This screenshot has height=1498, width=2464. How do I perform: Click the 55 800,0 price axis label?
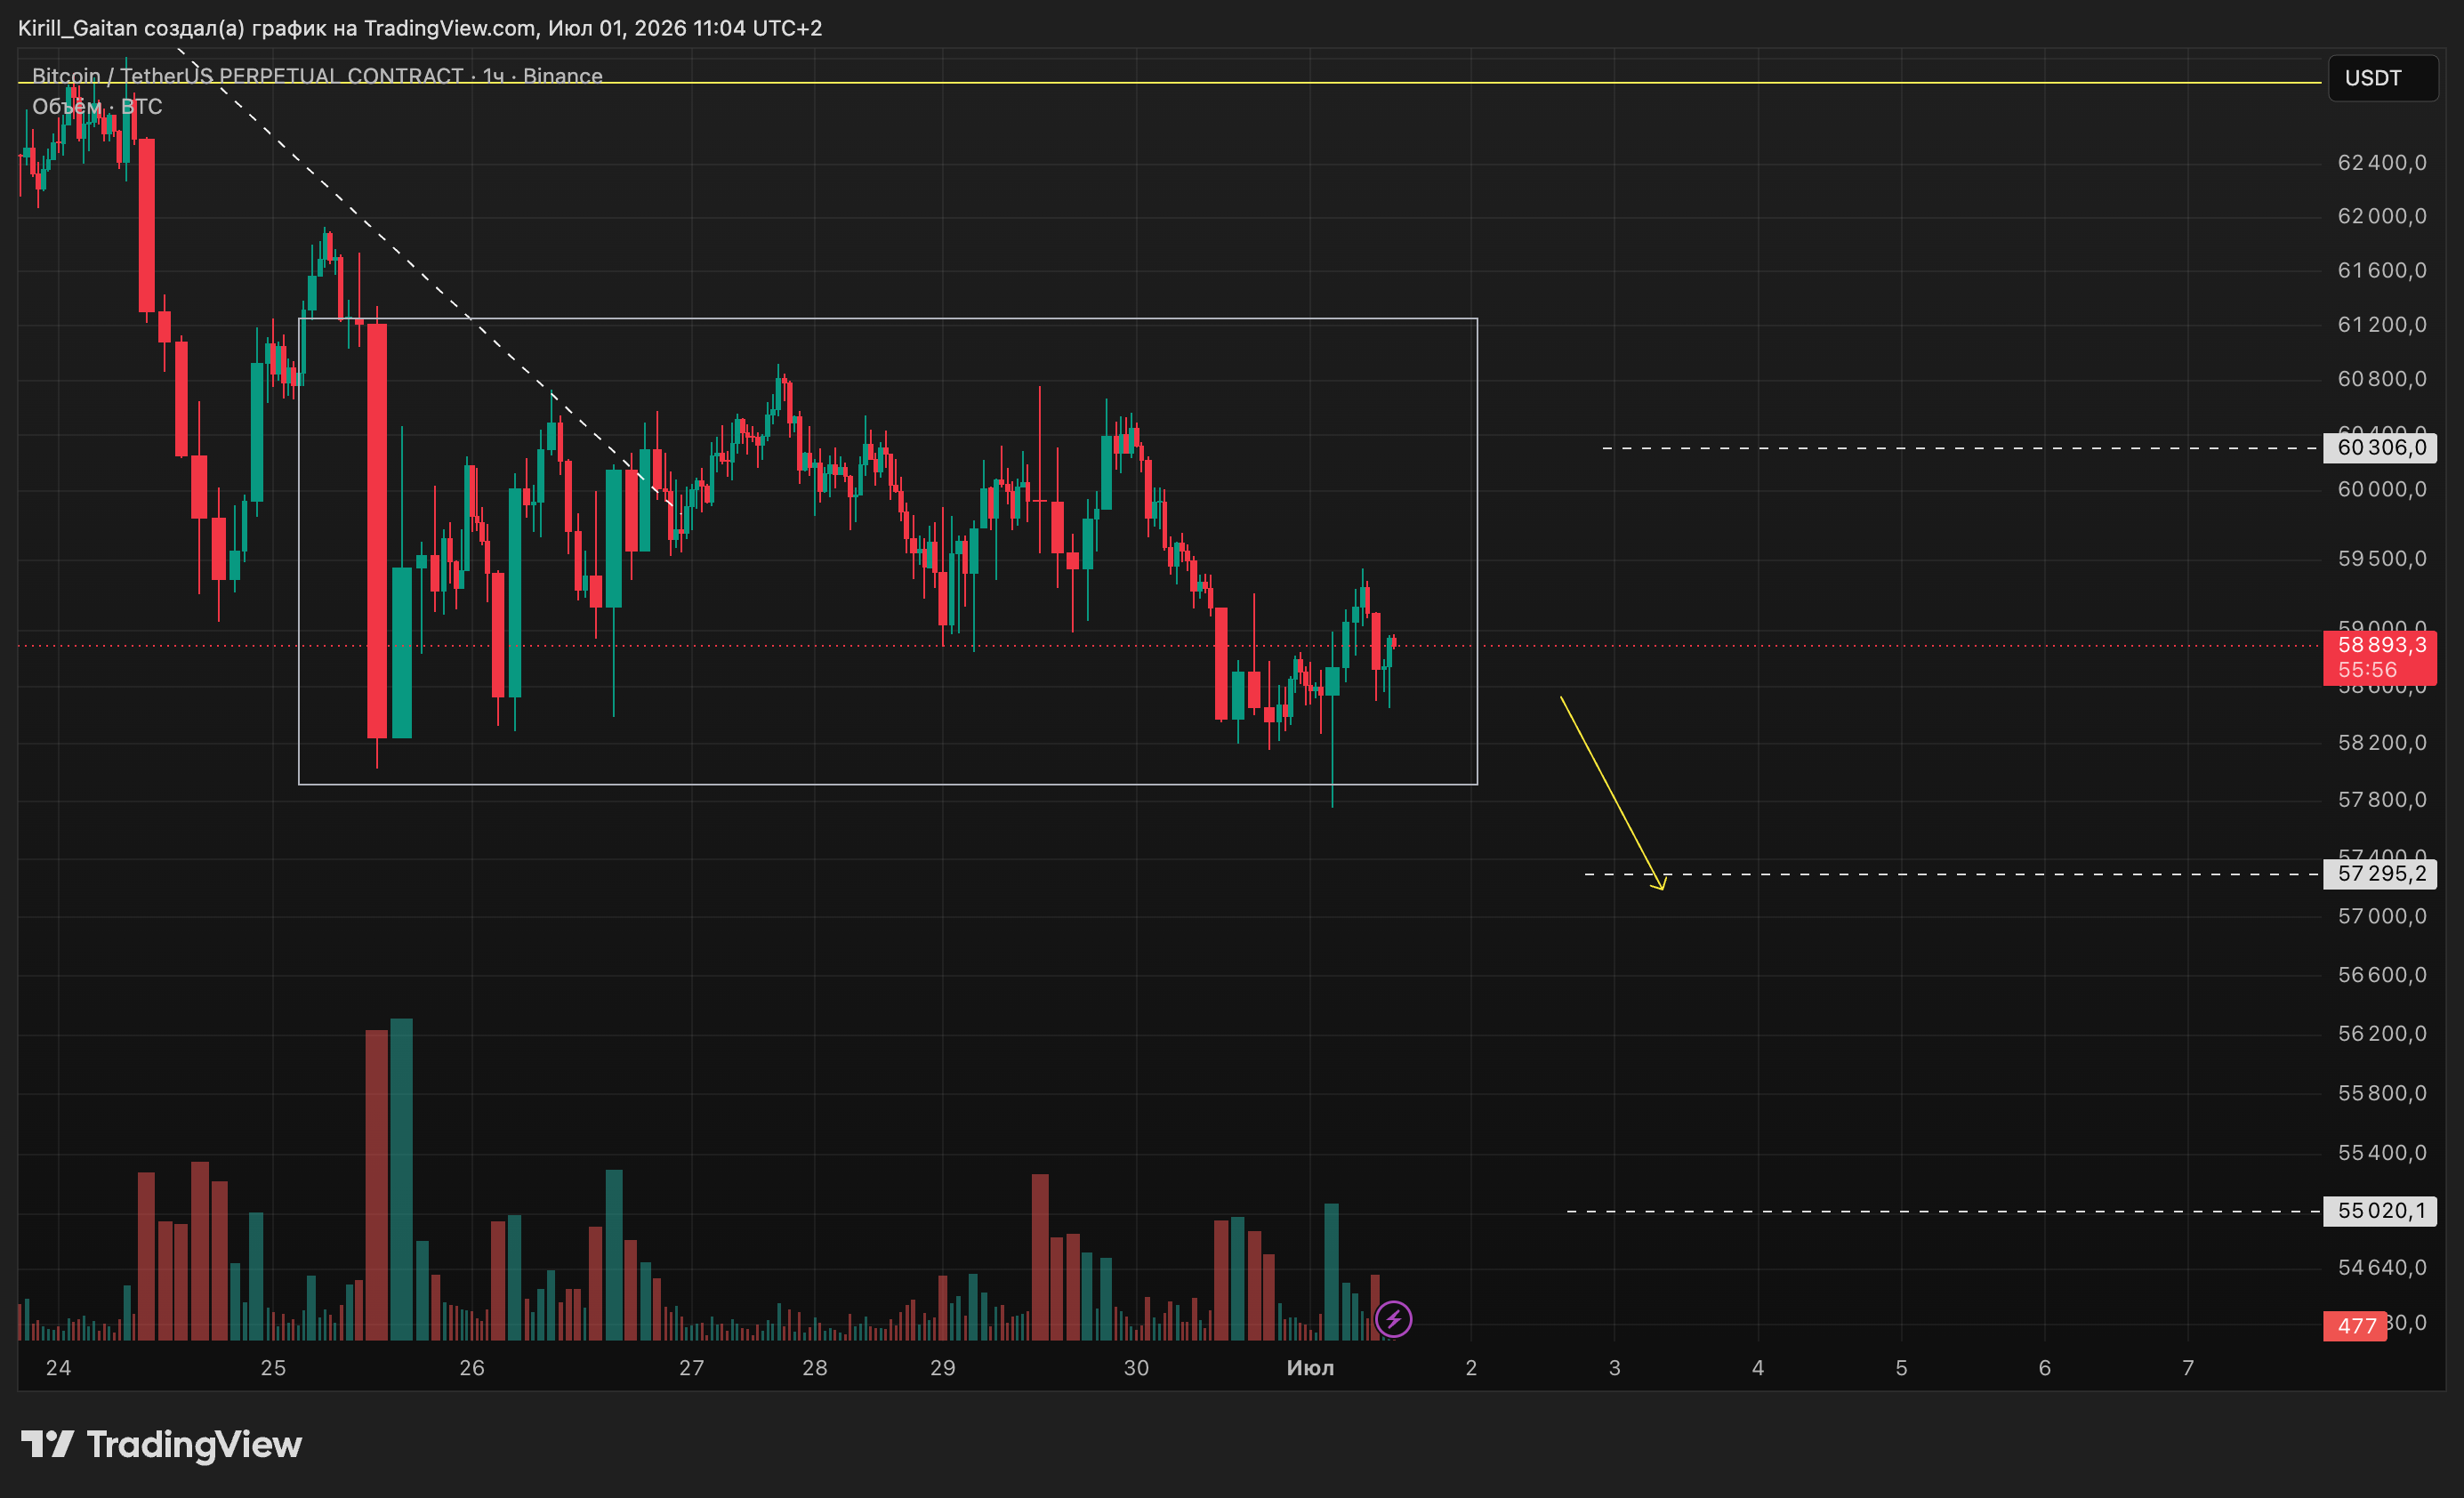pyautogui.click(x=2382, y=1093)
